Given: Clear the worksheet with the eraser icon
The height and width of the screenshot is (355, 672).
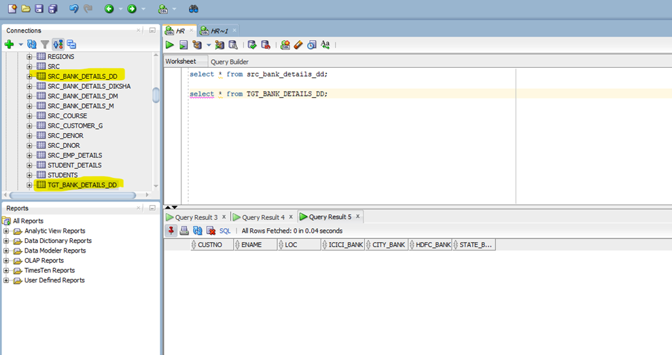Looking at the screenshot, I should 298,45.
